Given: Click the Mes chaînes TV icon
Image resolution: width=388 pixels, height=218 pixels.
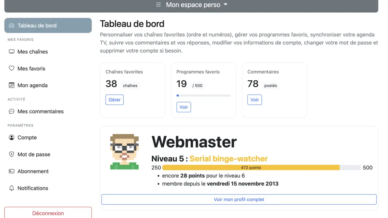Looking at the screenshot, I should (x=12, y=51).
